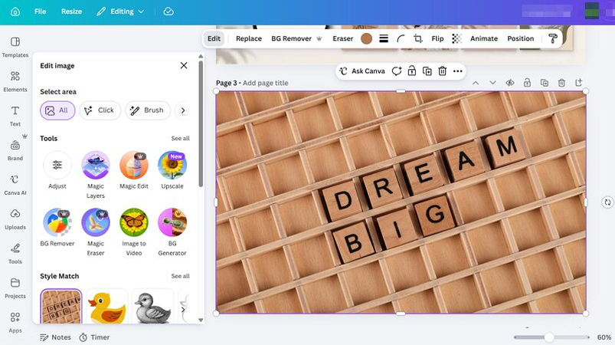This screenshot has height=345, width=615.
Task: Open the Timer
Action: (94, 337)
